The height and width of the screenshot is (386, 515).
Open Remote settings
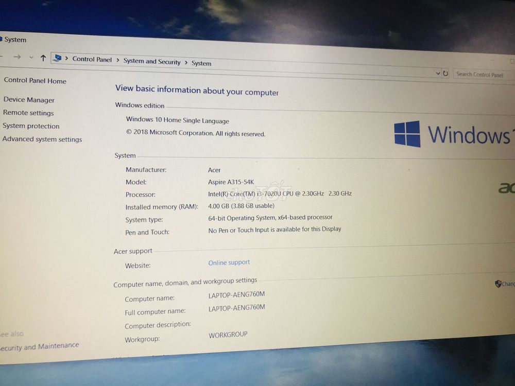click(x=28, y=113)
